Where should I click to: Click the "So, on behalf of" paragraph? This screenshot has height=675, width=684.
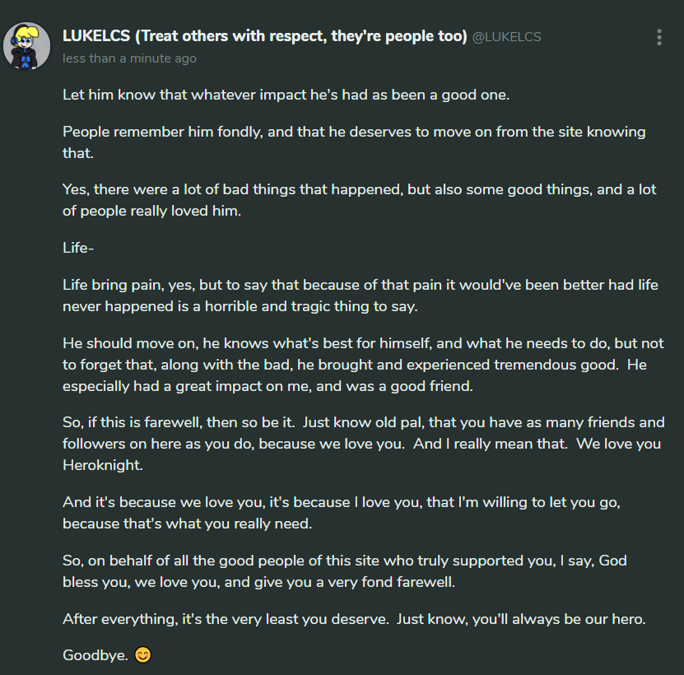(346, 570)
